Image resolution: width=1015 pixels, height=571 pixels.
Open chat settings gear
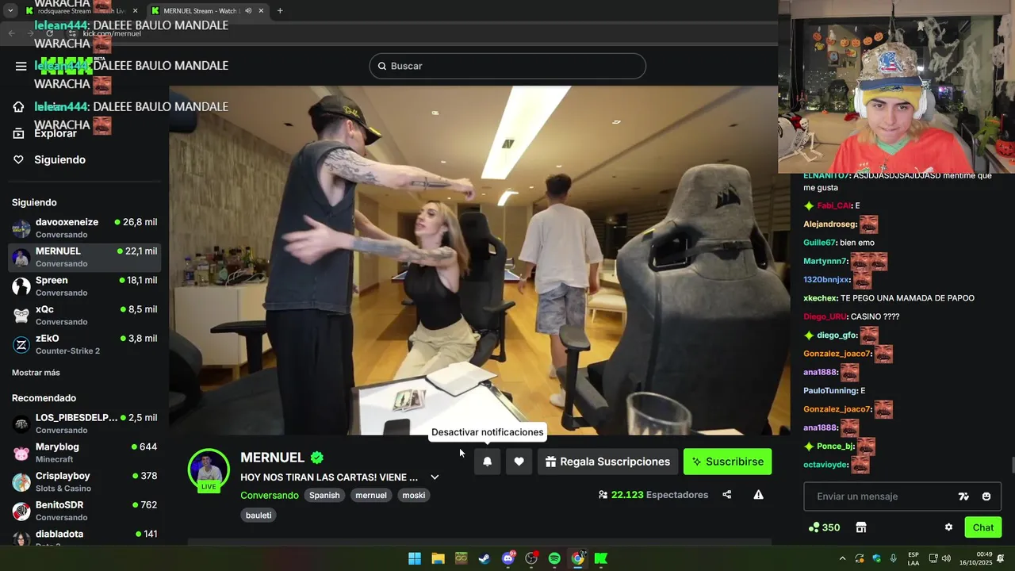(x=948, y=527)
